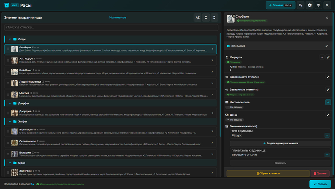Select the Эйриндалин element row

pyautogui.click(x=111, y=131)
